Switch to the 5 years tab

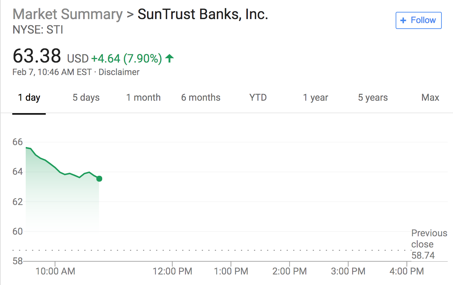[x=373, y=97]
